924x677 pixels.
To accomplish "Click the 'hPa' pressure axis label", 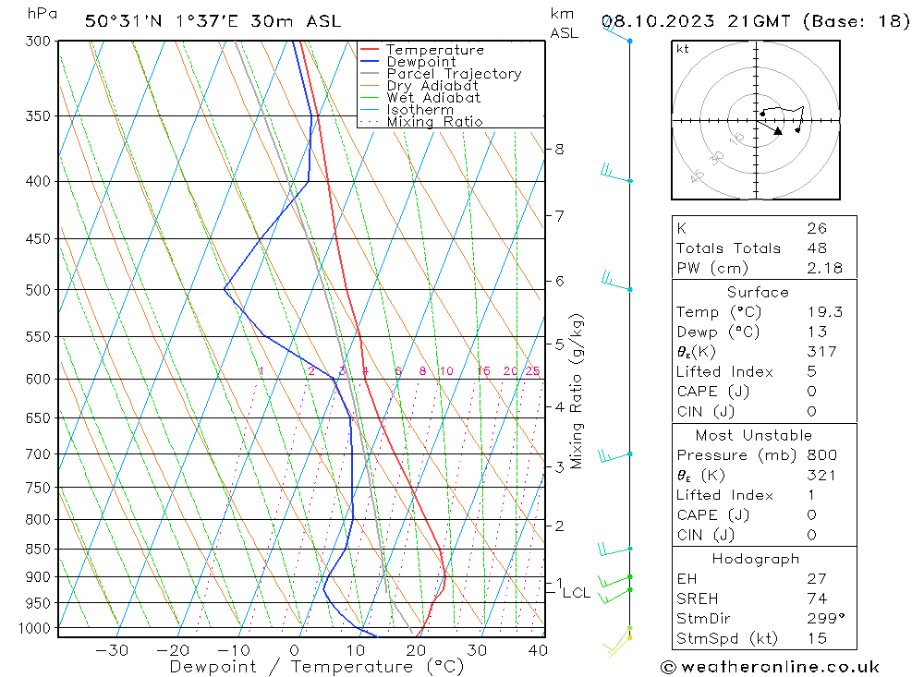I will pyautogui.click(x=42, y=14).
